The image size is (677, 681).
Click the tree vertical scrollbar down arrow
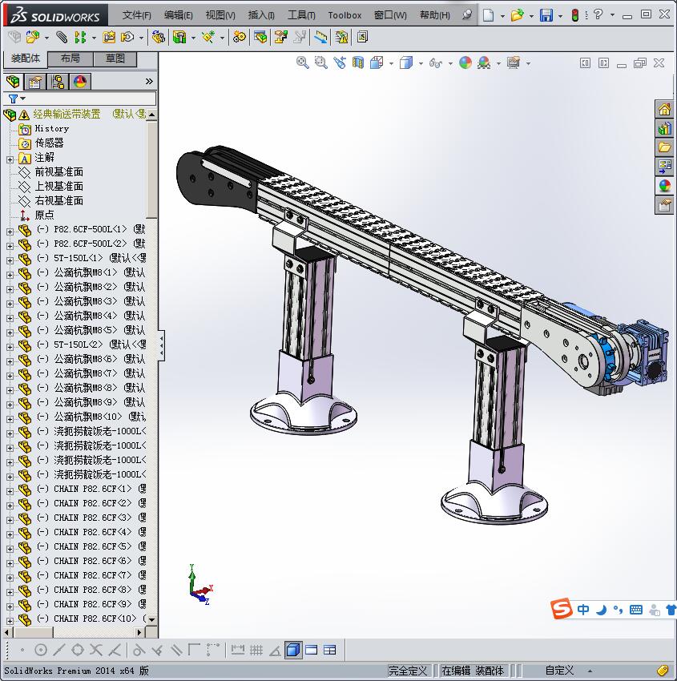coord(151,620)
